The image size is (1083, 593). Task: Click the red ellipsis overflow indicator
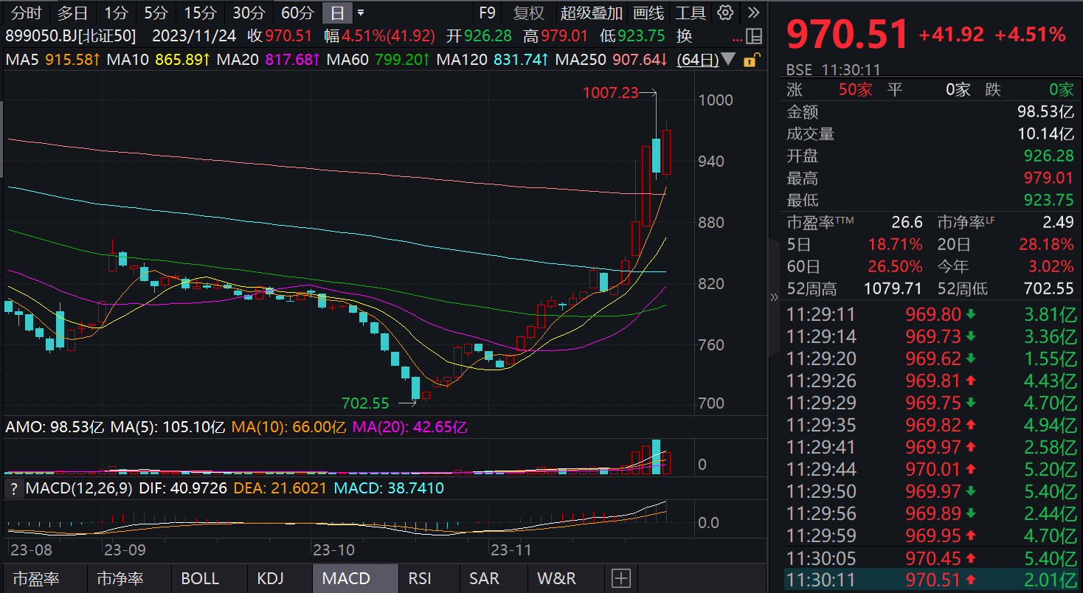click(737, 41)
